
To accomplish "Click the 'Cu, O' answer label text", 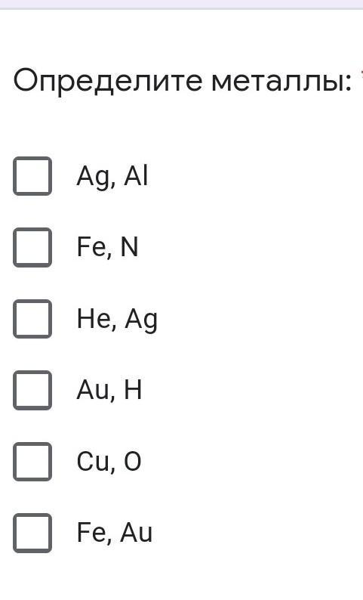I will click(109, 462).
